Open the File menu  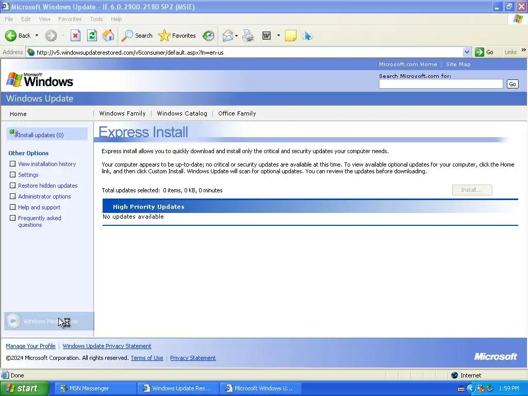[9, 19]
